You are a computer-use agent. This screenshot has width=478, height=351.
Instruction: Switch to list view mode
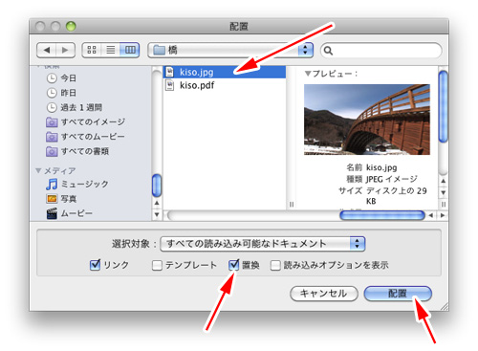111,50
